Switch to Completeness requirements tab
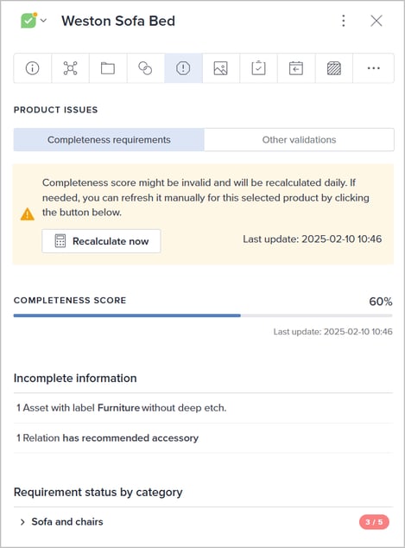The image size is (405, 548). [109, 140]
